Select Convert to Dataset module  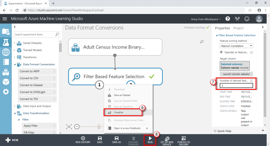click(37, 85)
